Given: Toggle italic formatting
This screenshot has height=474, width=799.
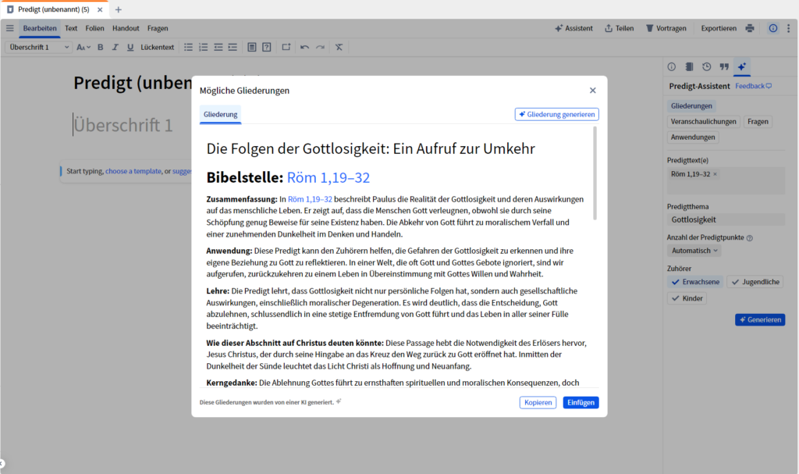Looking at the screenshot, I should click(x=115, y=47).
